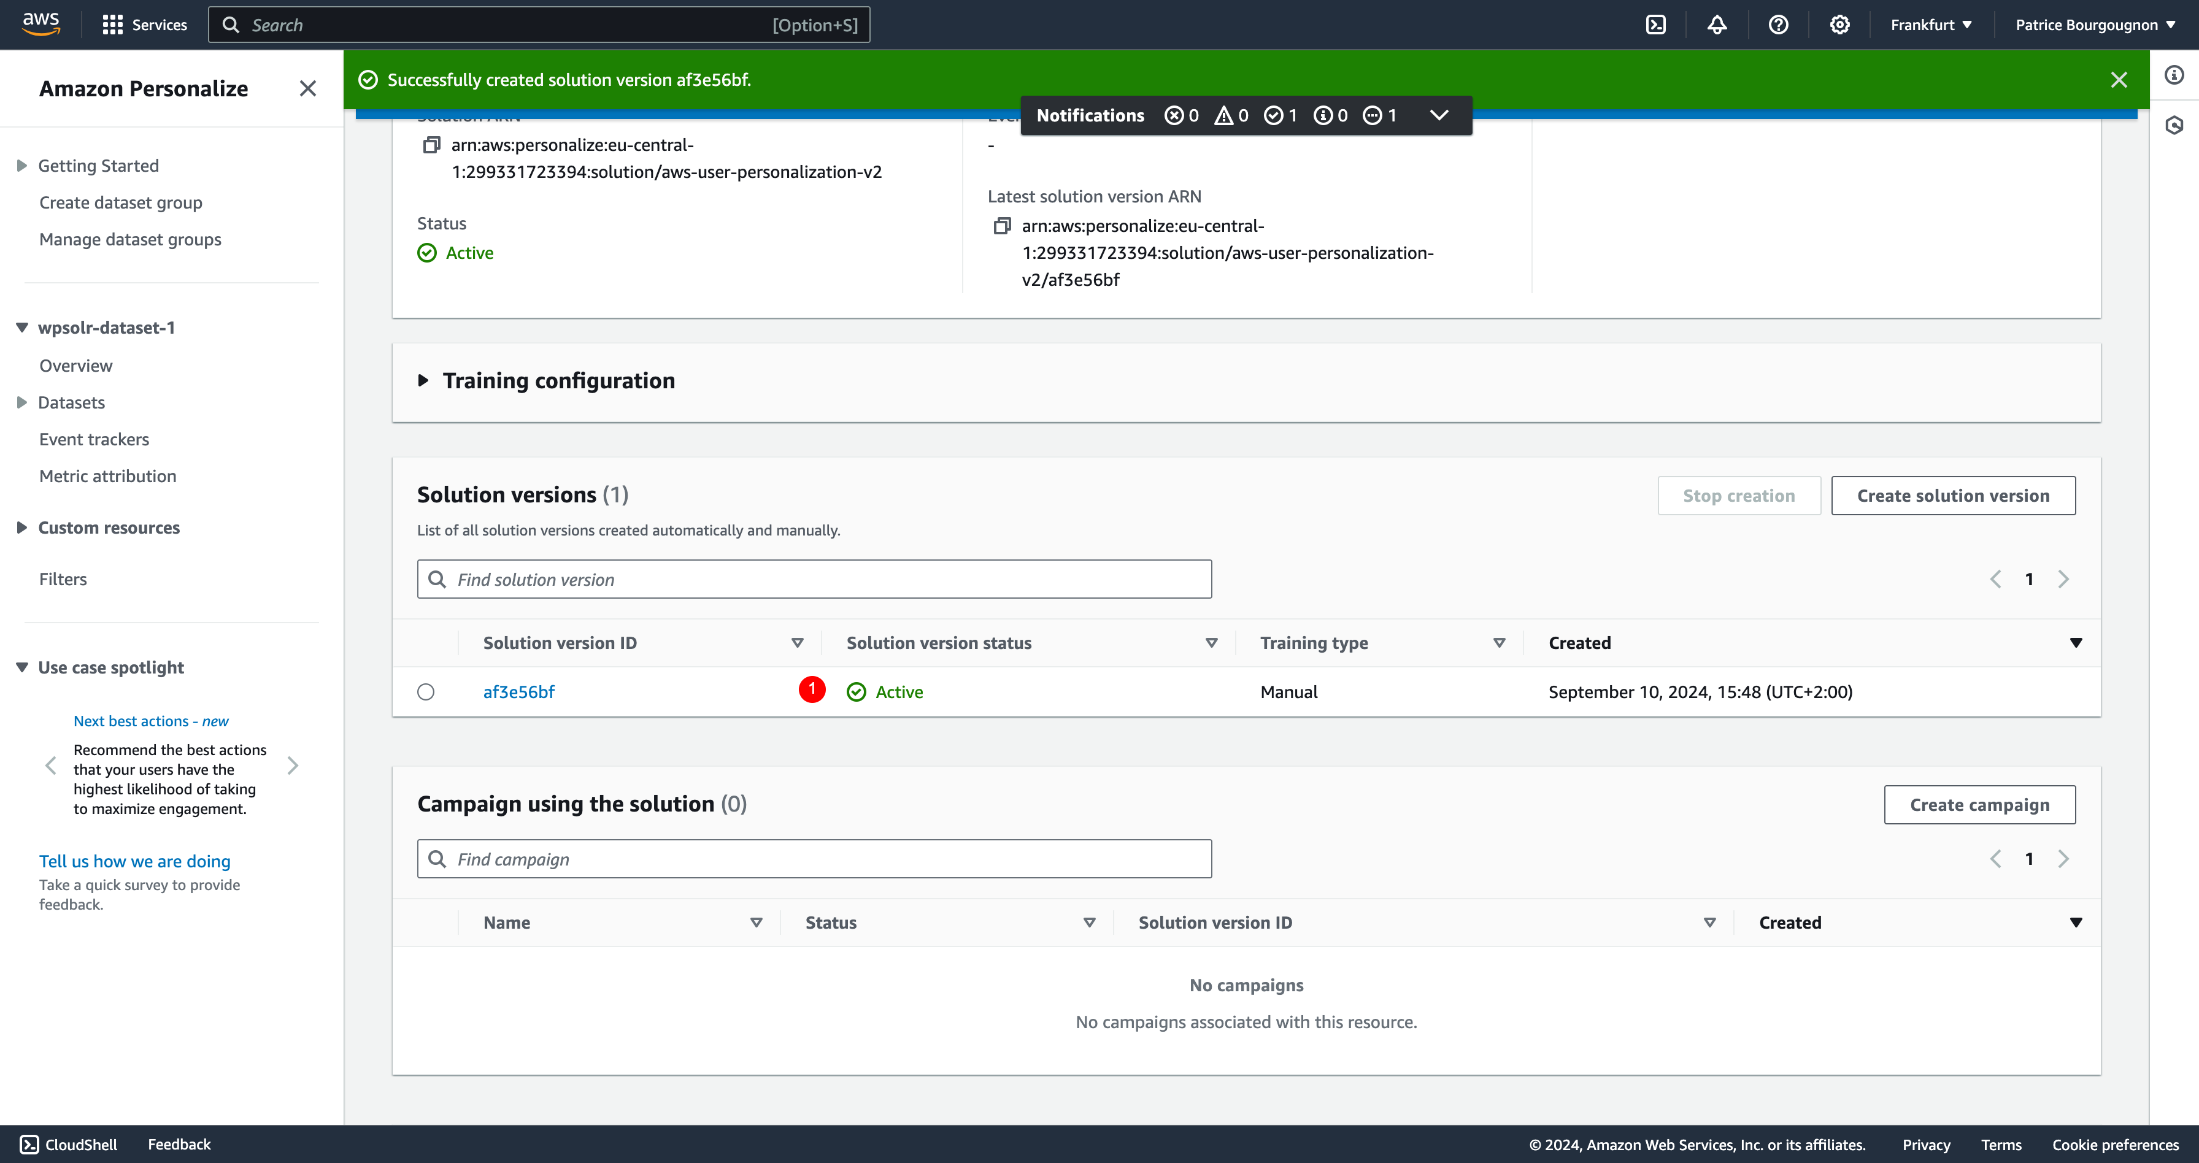2199x1163 pixels.
Task: Sort by Training type column
Action: (x=1499, y=642)
